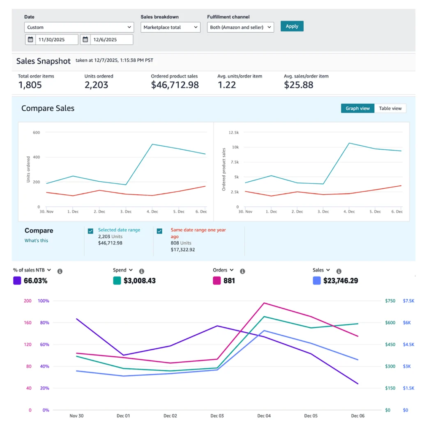Open the What's this link
The image size is (424, 443).
click(x=36, y=241)
